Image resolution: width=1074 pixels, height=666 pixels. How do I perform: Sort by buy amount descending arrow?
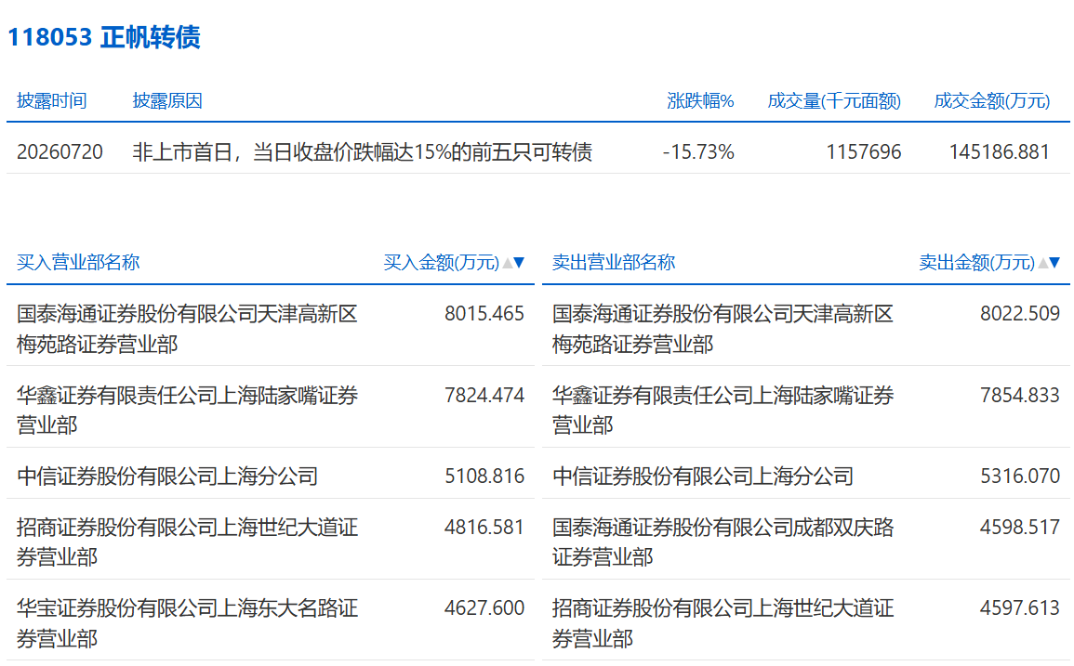pyautogui.click(x=519, y=262)
